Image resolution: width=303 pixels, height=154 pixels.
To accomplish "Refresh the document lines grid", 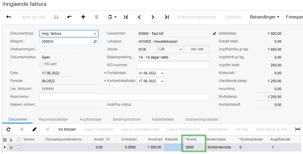I will click(x=9, y=129).
